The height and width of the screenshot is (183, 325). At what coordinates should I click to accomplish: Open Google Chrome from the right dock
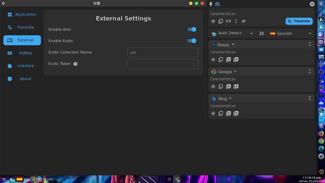(x=321, y=141)
